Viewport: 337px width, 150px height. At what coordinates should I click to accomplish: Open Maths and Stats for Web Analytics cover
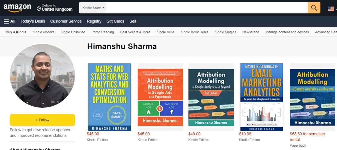tap(110, 97)
